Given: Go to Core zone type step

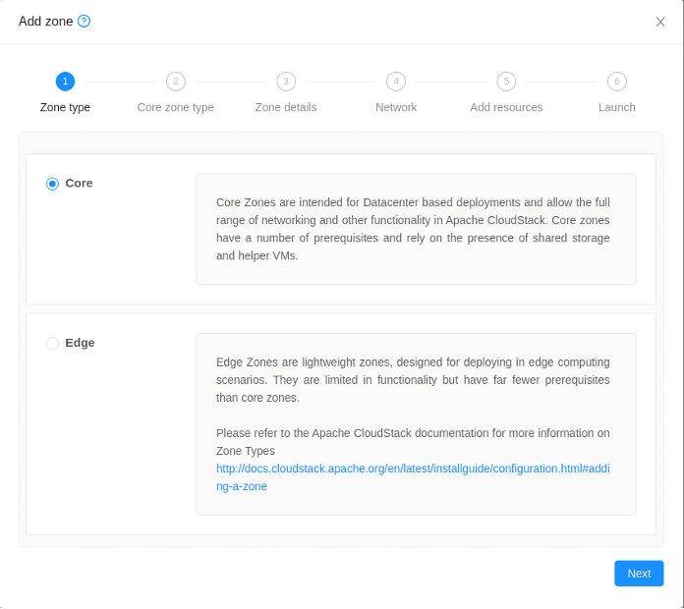Looking at the screenshot, I should (175, 107).
